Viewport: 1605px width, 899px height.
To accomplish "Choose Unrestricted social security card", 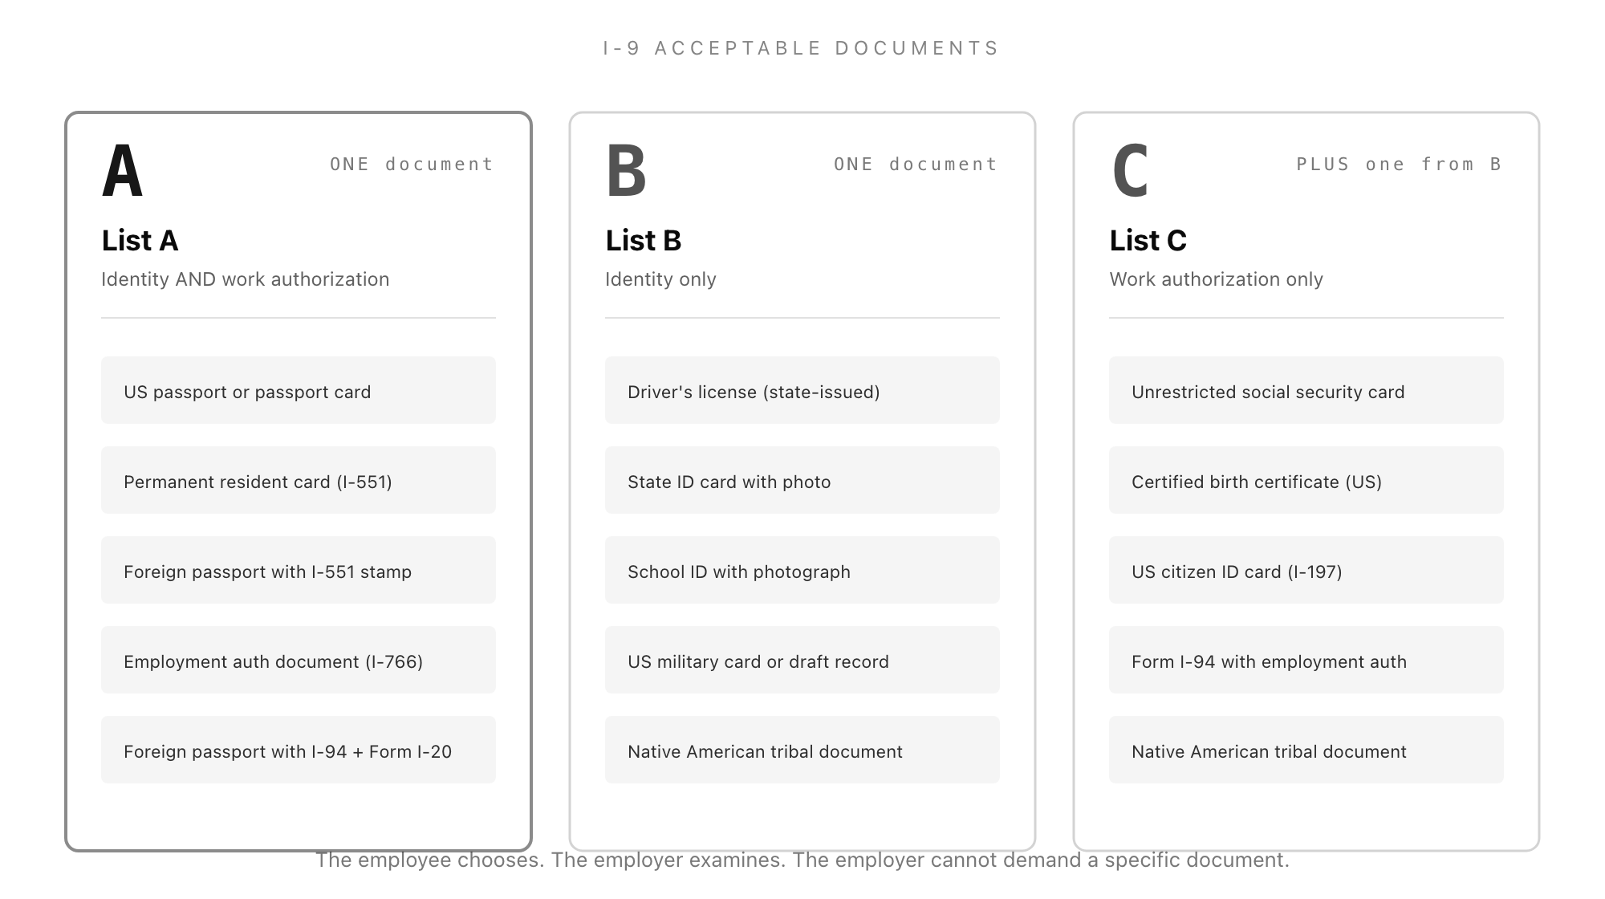I will pyautogui.click(x=1306, y=390).
